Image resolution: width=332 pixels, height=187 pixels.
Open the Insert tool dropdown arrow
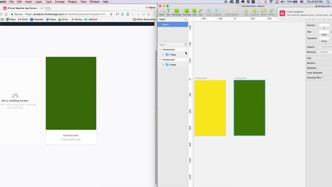[x=164, y=11]
